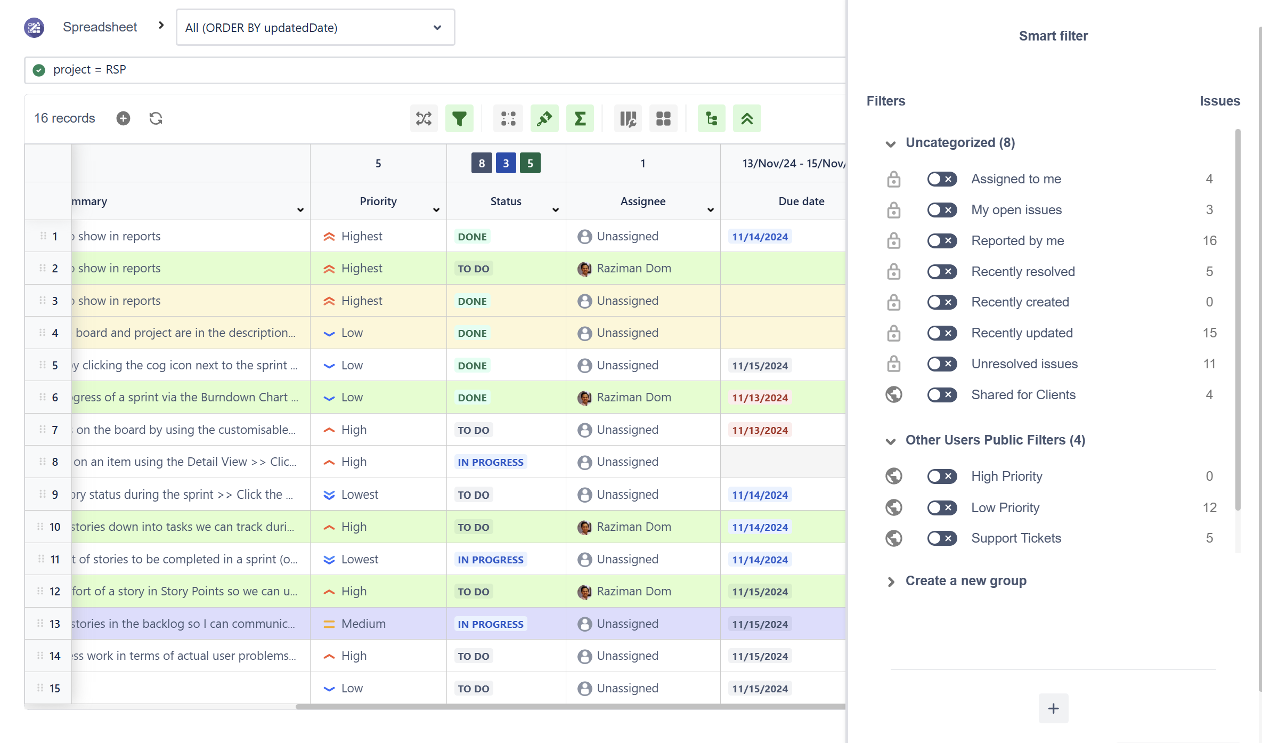Click the plus button under filters
This screenshot has height=743, width=1262.
click(x=1053, y=708)
